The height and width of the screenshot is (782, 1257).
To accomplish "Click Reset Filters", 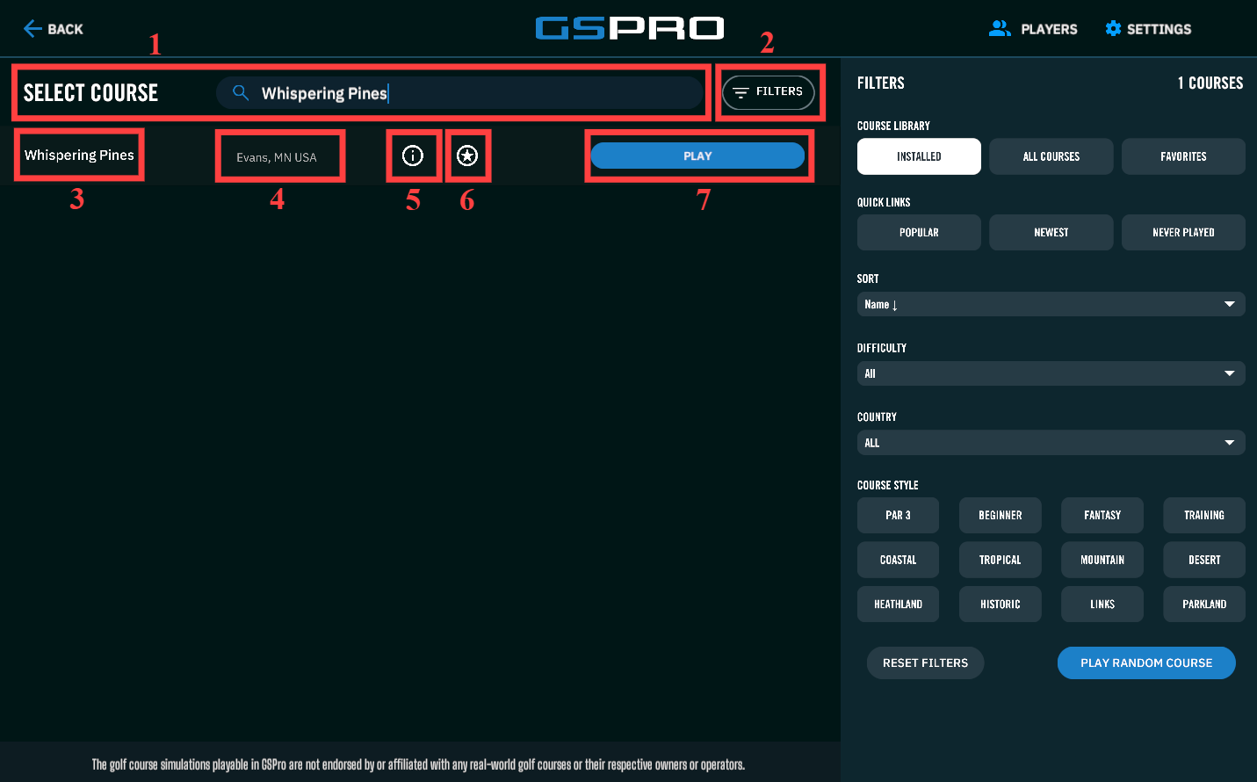I will pyautogui.click(x=925, y=663).
